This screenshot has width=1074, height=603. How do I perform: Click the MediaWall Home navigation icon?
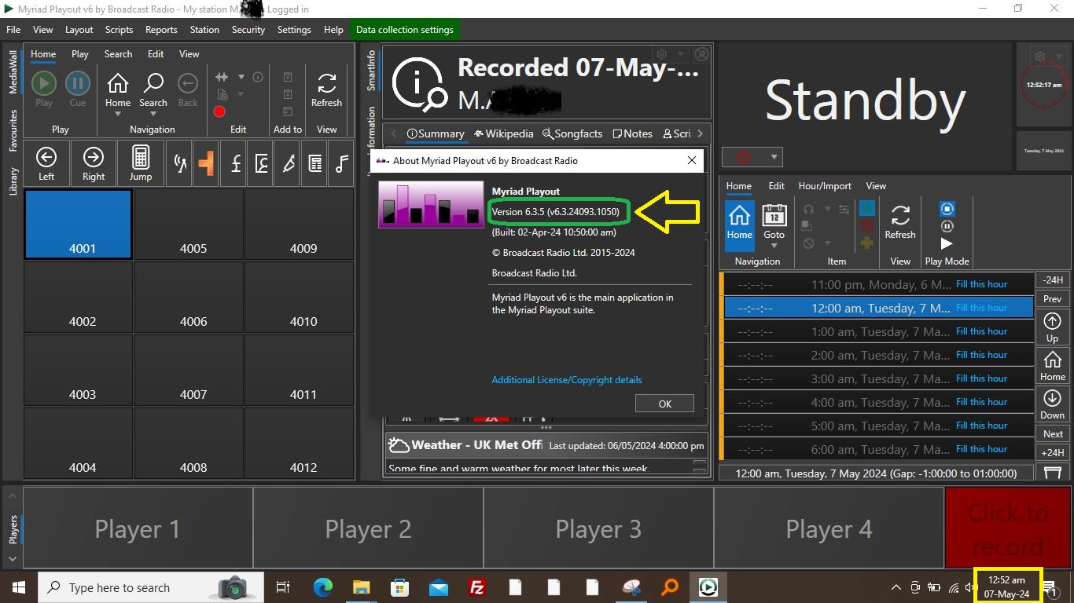click(118, 83)
